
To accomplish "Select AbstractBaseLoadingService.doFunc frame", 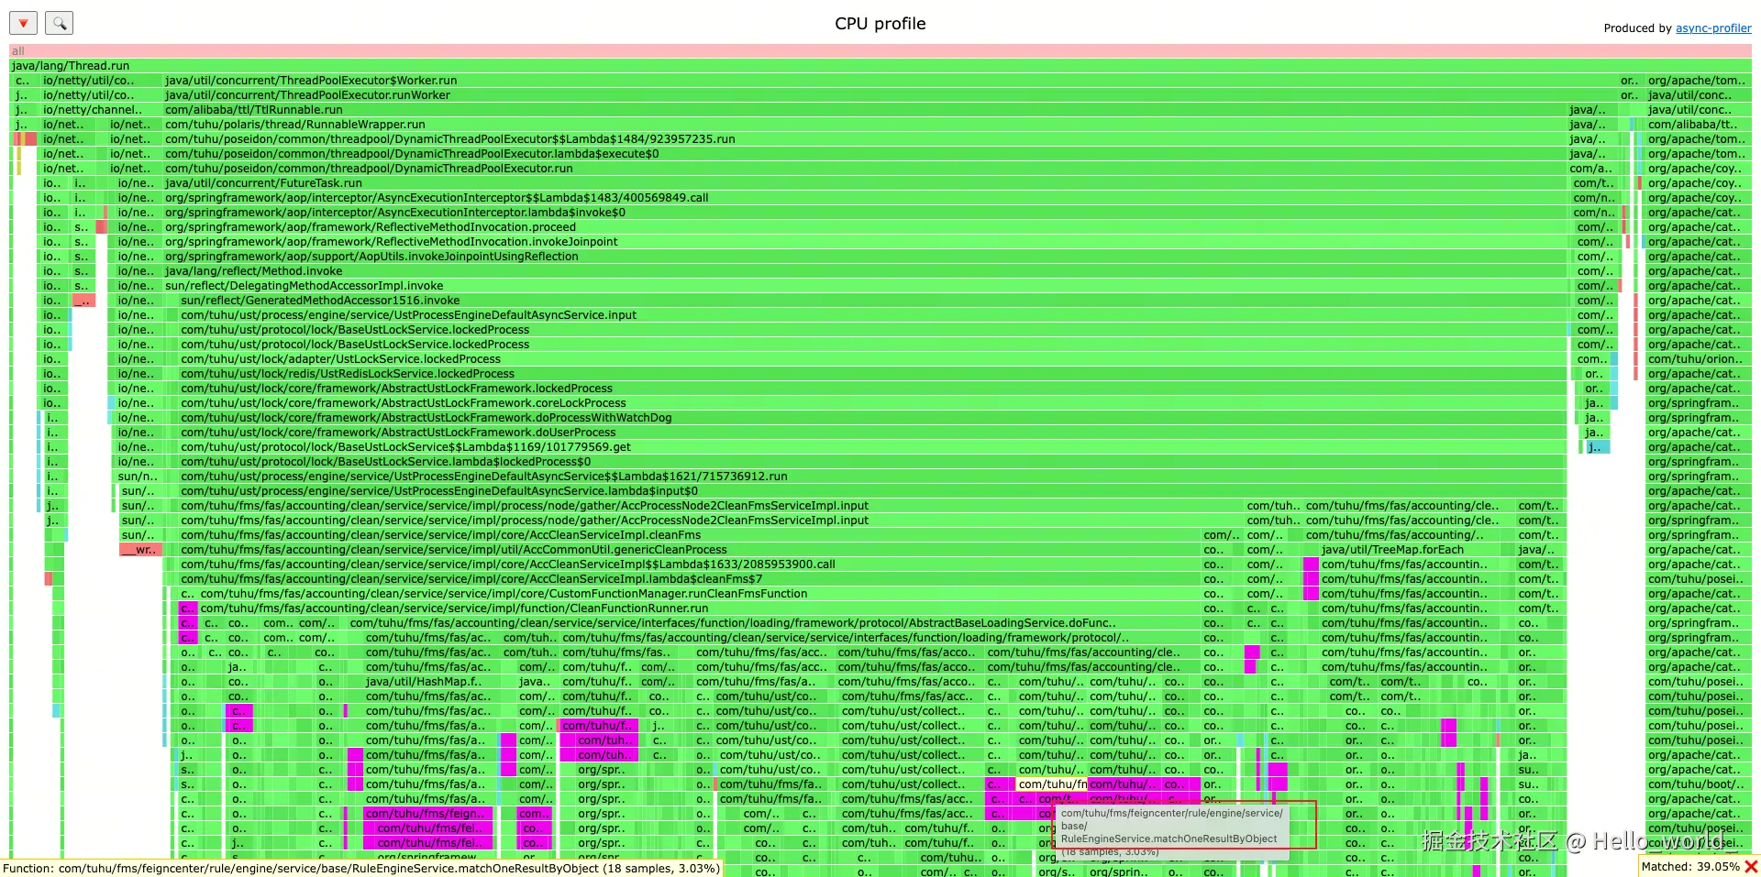I will pyautogui.click(x=774, y=623).
